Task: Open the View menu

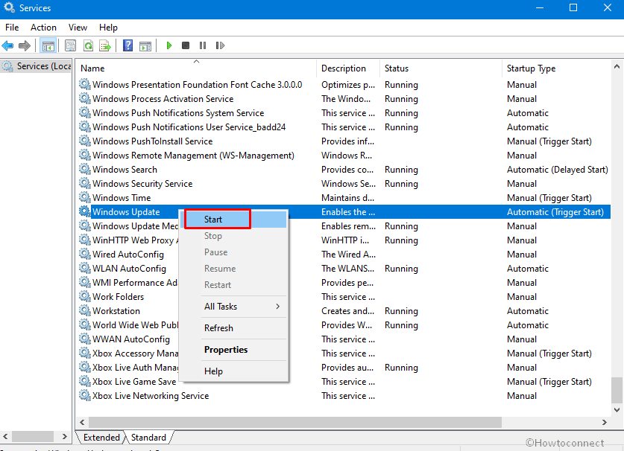Action: pyautogui.click(x=78, y=28)
